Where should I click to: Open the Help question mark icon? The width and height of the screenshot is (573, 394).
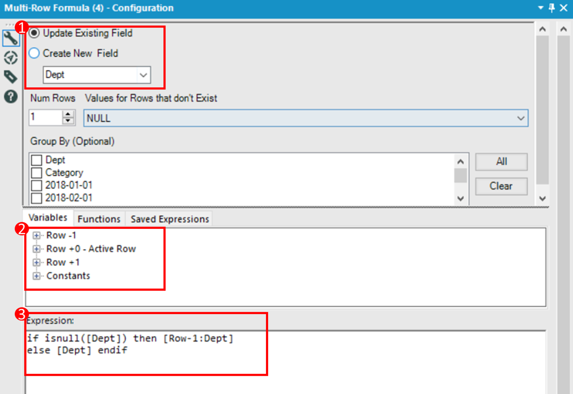click(10, 96)
